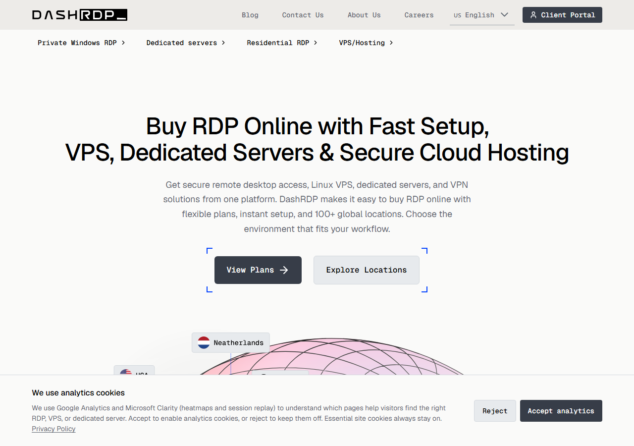Expand the Residential RDP menu
This screenshot has width=634, height=446.
click(x=282, y=43)
